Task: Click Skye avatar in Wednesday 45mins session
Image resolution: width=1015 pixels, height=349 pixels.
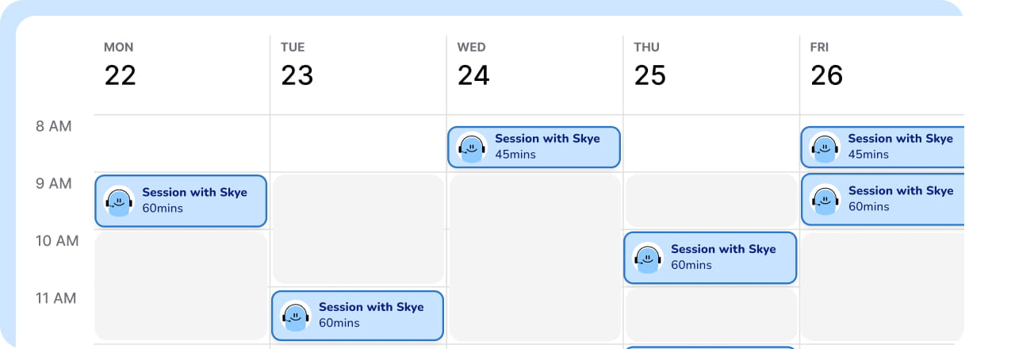Action: point(472,147)
